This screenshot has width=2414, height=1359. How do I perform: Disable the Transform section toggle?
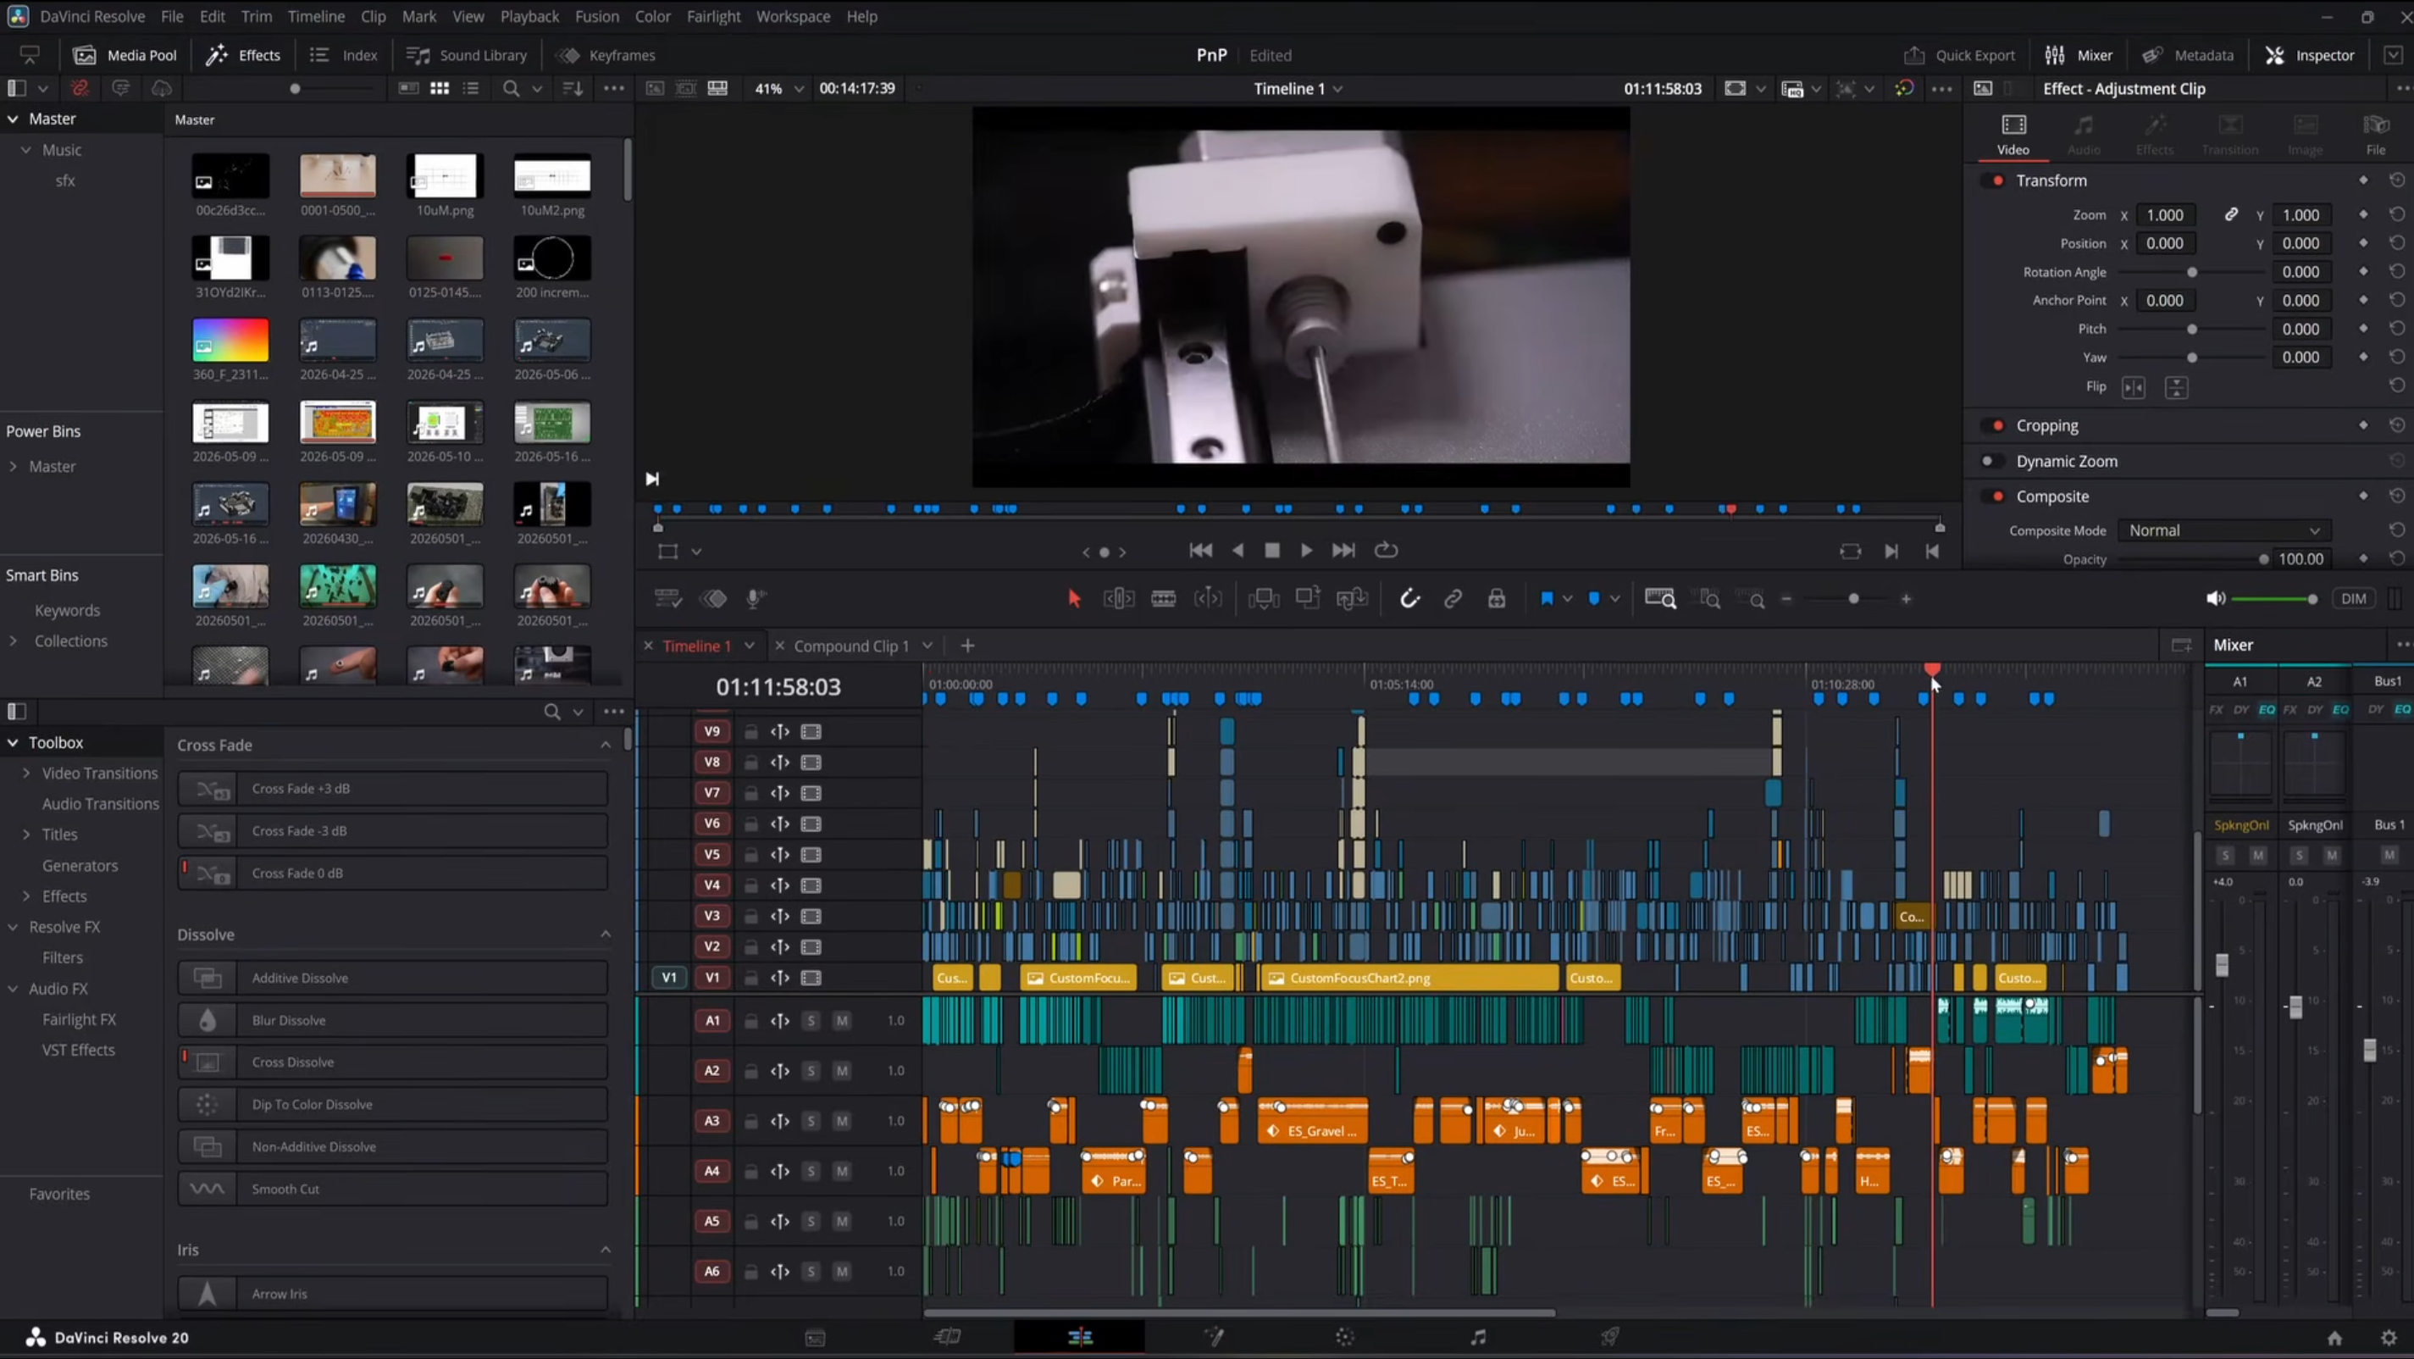pos(1993,180)
